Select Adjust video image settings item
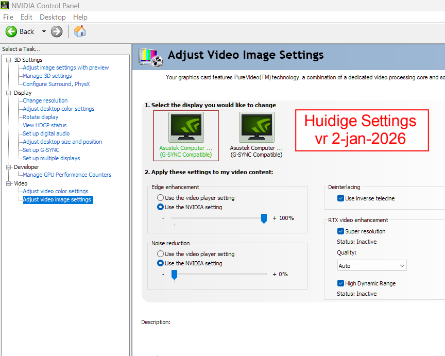The height and width of the screenshot is (356, 445). pos(58,199)
